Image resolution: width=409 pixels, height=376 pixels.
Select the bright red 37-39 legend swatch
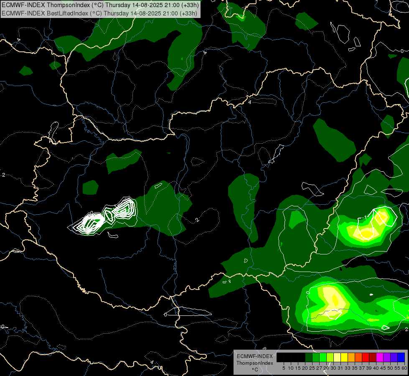coord(366,357)
